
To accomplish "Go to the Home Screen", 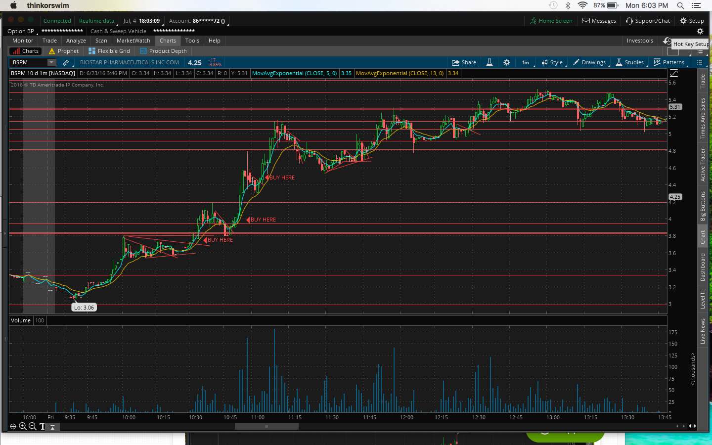I will coord(551,21).
